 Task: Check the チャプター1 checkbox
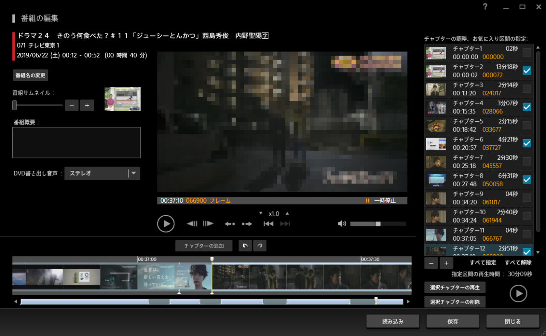[x=527, y=52]
